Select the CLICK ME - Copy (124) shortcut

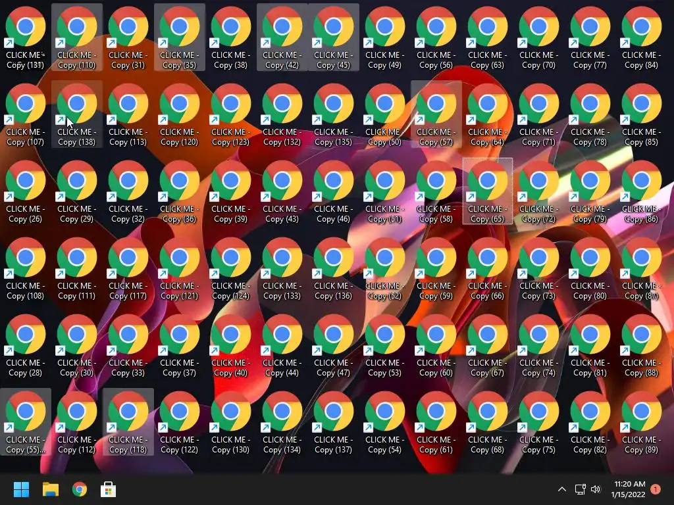pyautogui.click(x=231, y=268)
